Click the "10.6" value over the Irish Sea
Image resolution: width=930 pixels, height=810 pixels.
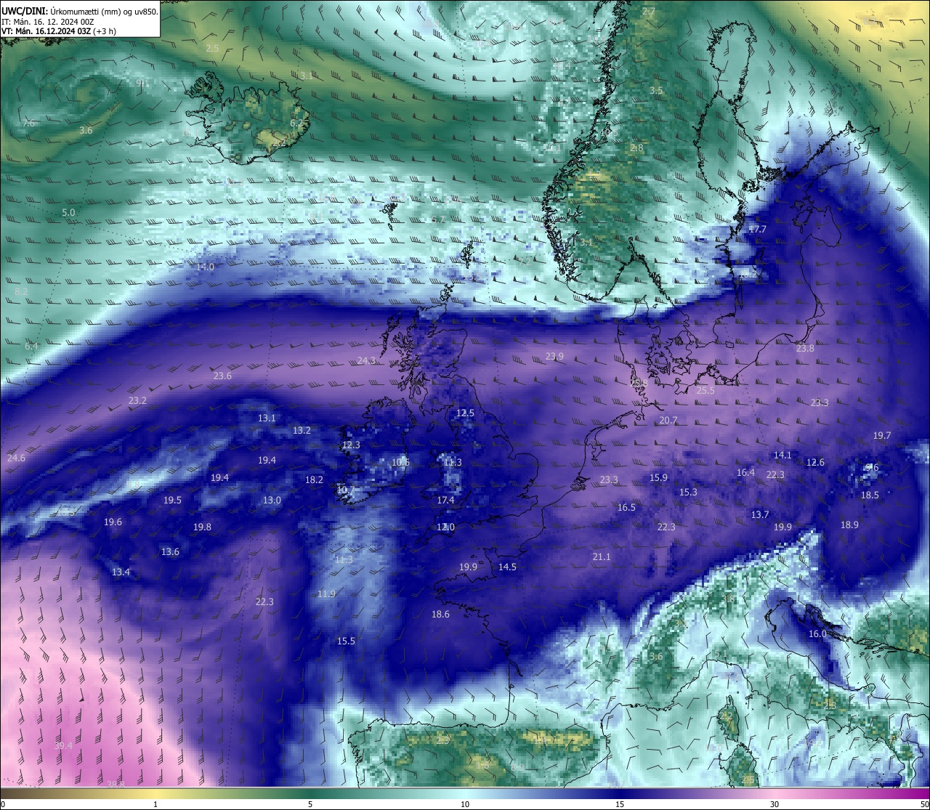[400, 462]
